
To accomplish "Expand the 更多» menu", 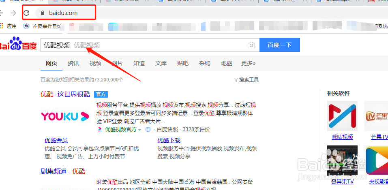I will tap(249, 63).
